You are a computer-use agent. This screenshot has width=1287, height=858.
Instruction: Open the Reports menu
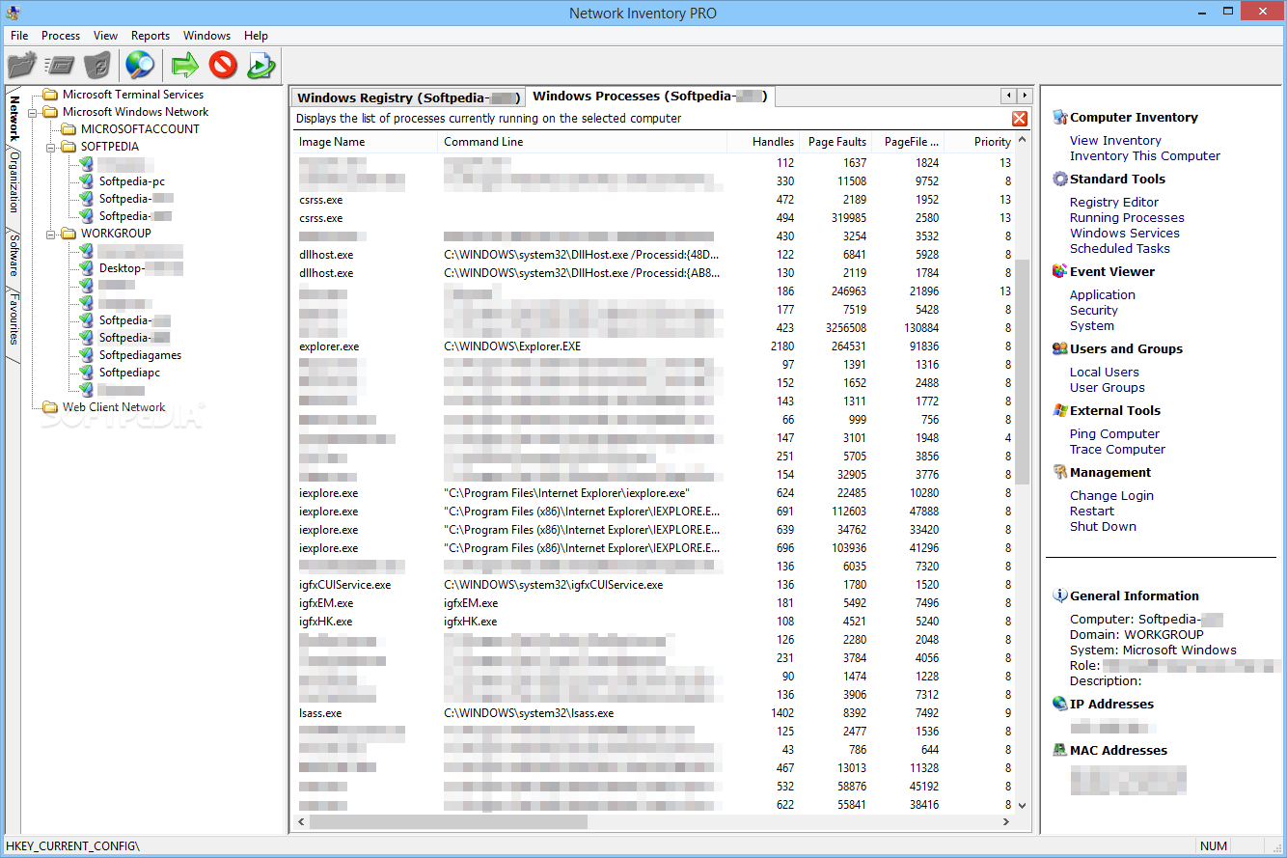pyautogui.click(x=151, y=36)
